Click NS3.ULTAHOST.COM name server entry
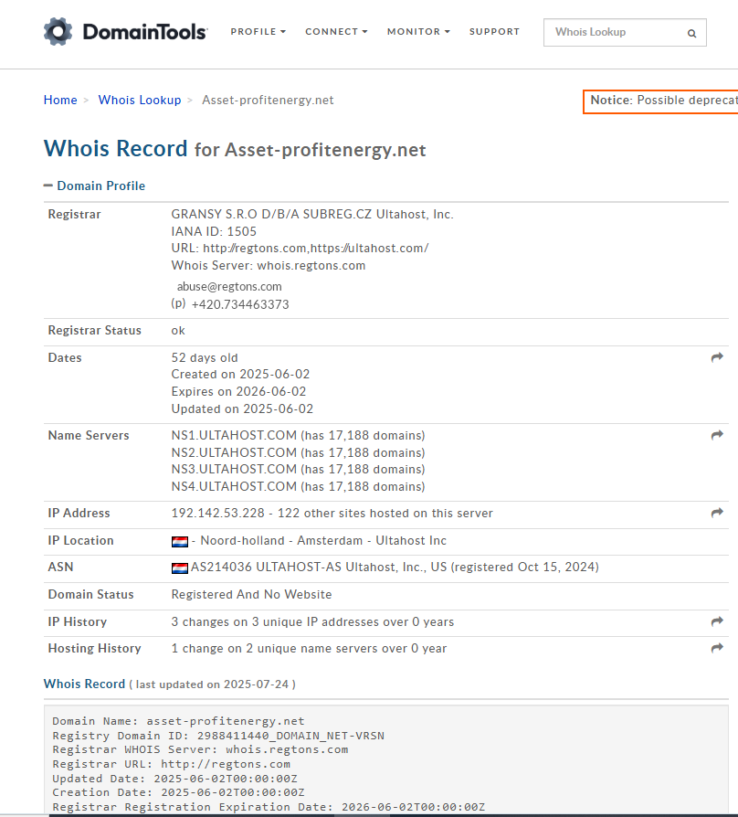 pos(298,470)
